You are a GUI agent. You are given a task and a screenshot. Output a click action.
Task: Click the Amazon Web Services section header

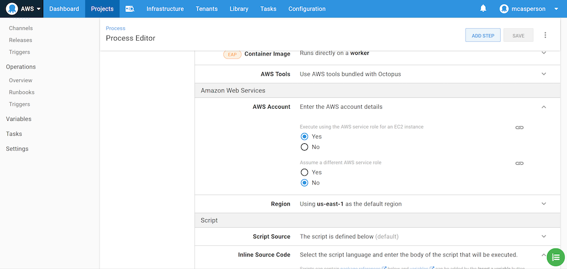[378, 91]
